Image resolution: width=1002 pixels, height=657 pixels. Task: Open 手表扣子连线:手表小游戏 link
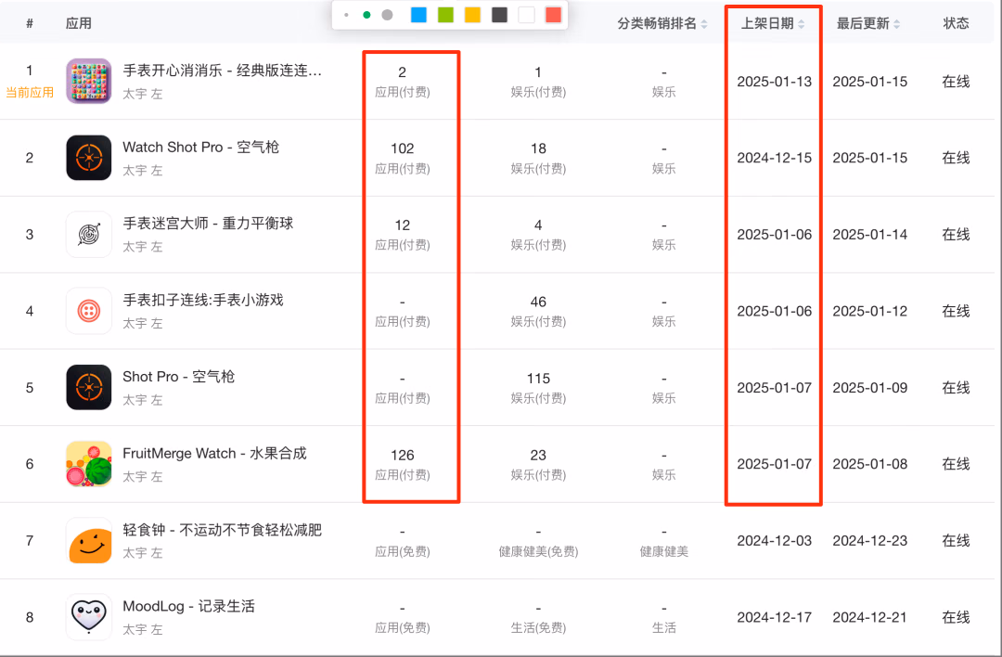203,301
